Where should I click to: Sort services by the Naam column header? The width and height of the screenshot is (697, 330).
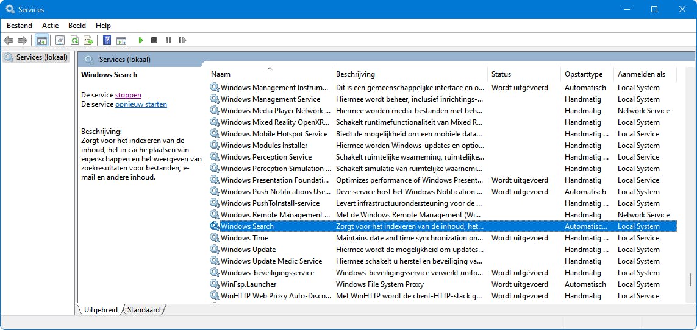coord(221,74)
